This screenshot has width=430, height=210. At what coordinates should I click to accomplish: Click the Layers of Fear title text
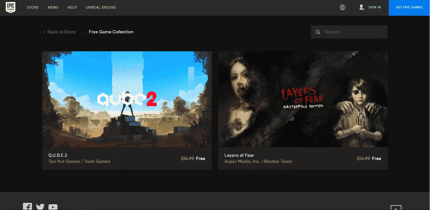tap(239, 155)
